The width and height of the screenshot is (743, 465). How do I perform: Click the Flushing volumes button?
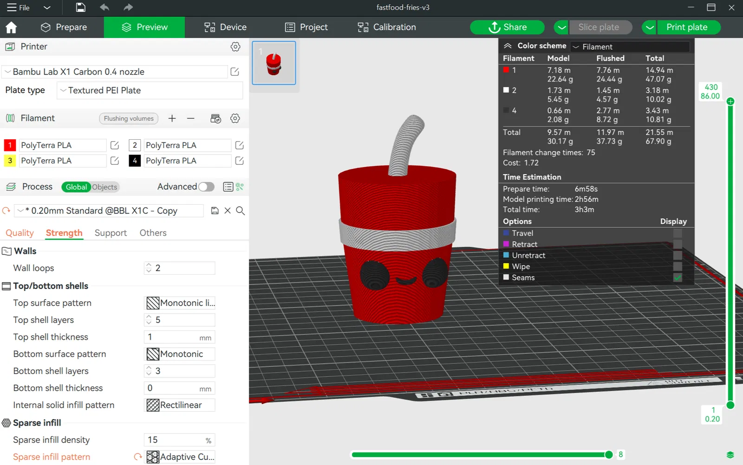[x=129, y=118]
